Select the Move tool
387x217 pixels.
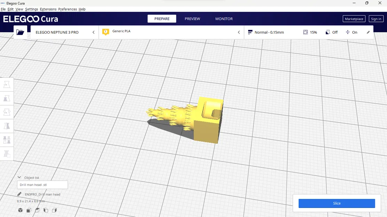point(7,84)
